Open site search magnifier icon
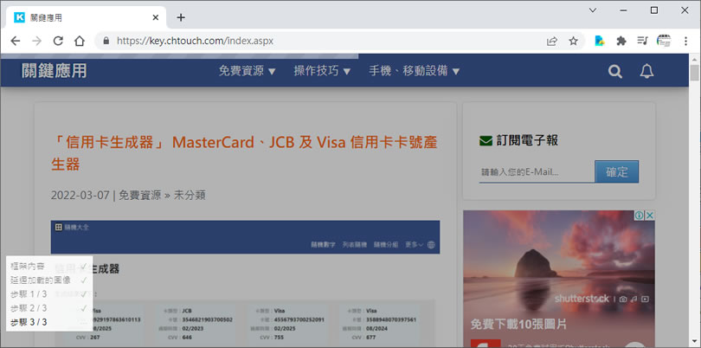This screenshot has height=348, width=701. [615, 71]
